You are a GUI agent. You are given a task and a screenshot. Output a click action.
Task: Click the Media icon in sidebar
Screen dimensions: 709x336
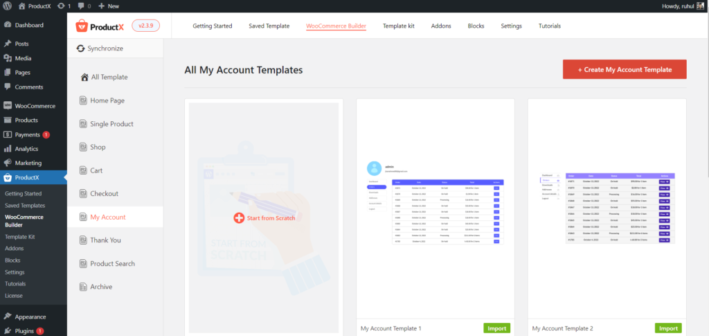tap(8, 58)
